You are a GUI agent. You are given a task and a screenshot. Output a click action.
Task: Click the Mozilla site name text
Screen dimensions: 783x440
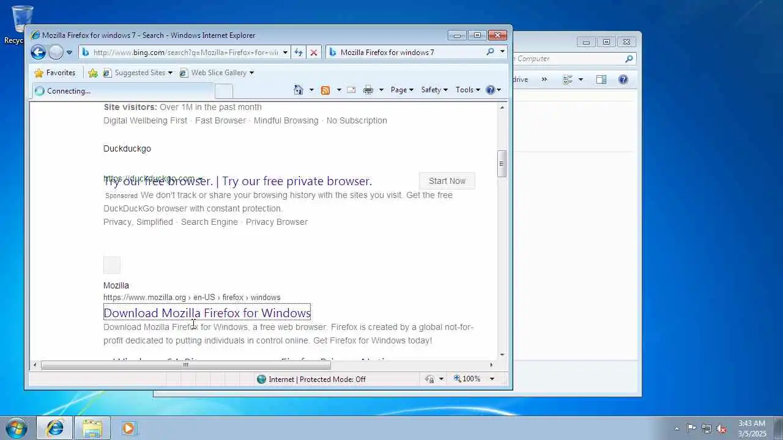(116, 285)
